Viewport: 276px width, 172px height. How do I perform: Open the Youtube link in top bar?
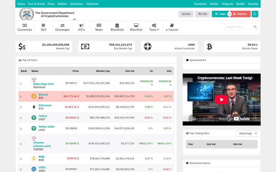(x=253, y=4)
